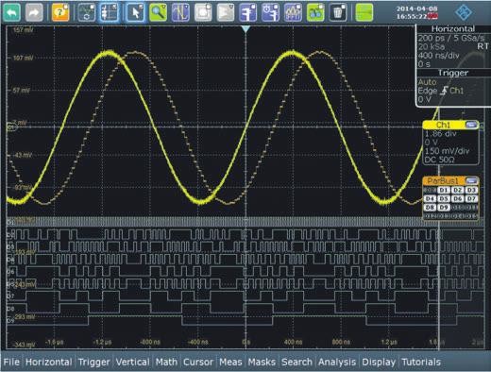Open the Horizontal menu
Image resolution: width=491 pixels, height=372 pixels.
[49, 362]
